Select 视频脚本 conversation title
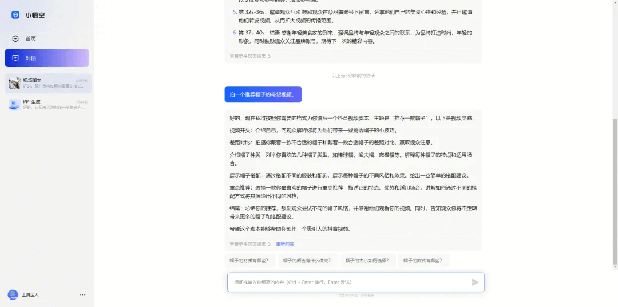This screenshot has height=307, width=618. click(x=32, y=81)
